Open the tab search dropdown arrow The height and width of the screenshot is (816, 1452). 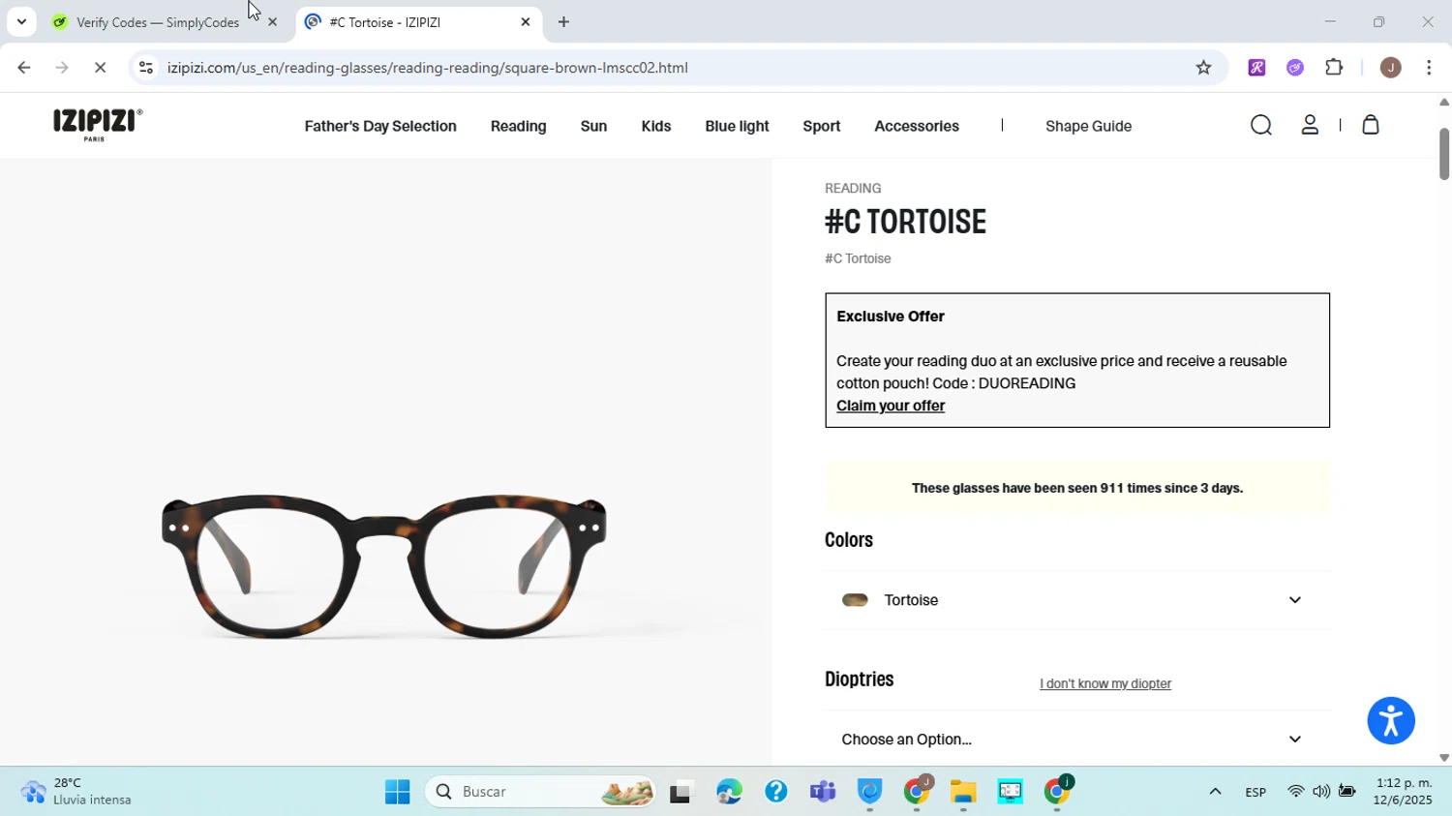(21, 21)
